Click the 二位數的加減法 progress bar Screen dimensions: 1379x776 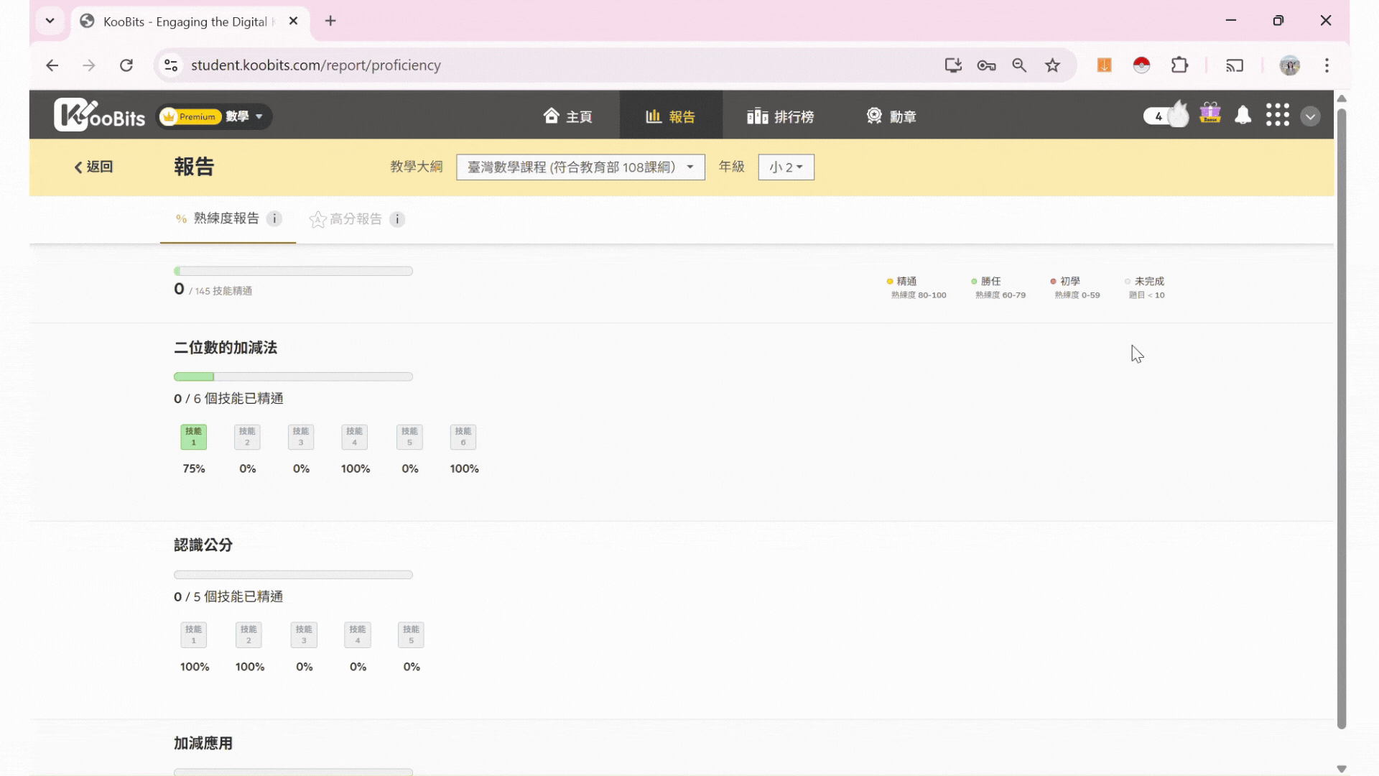click(x=293, y=377)
